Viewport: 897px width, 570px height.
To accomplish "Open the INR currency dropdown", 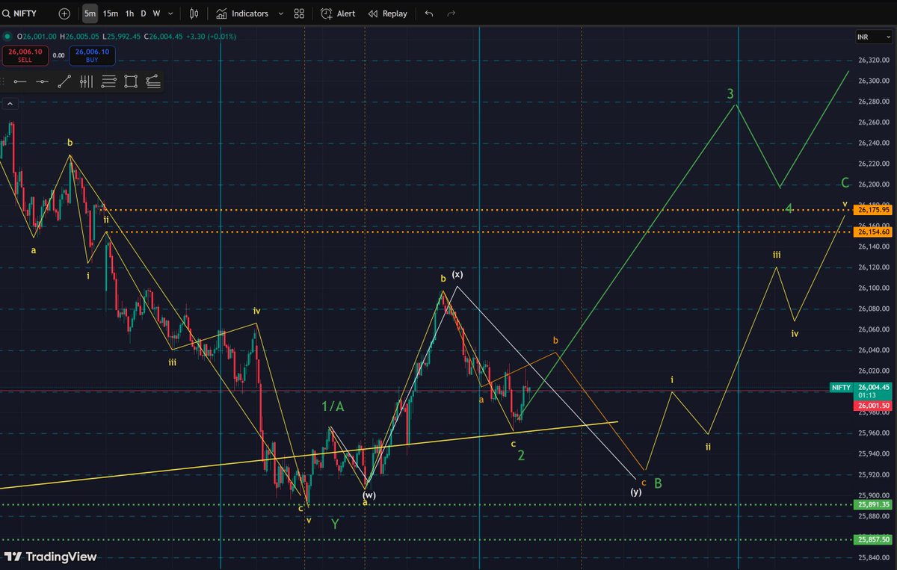I will pos(872,36).
